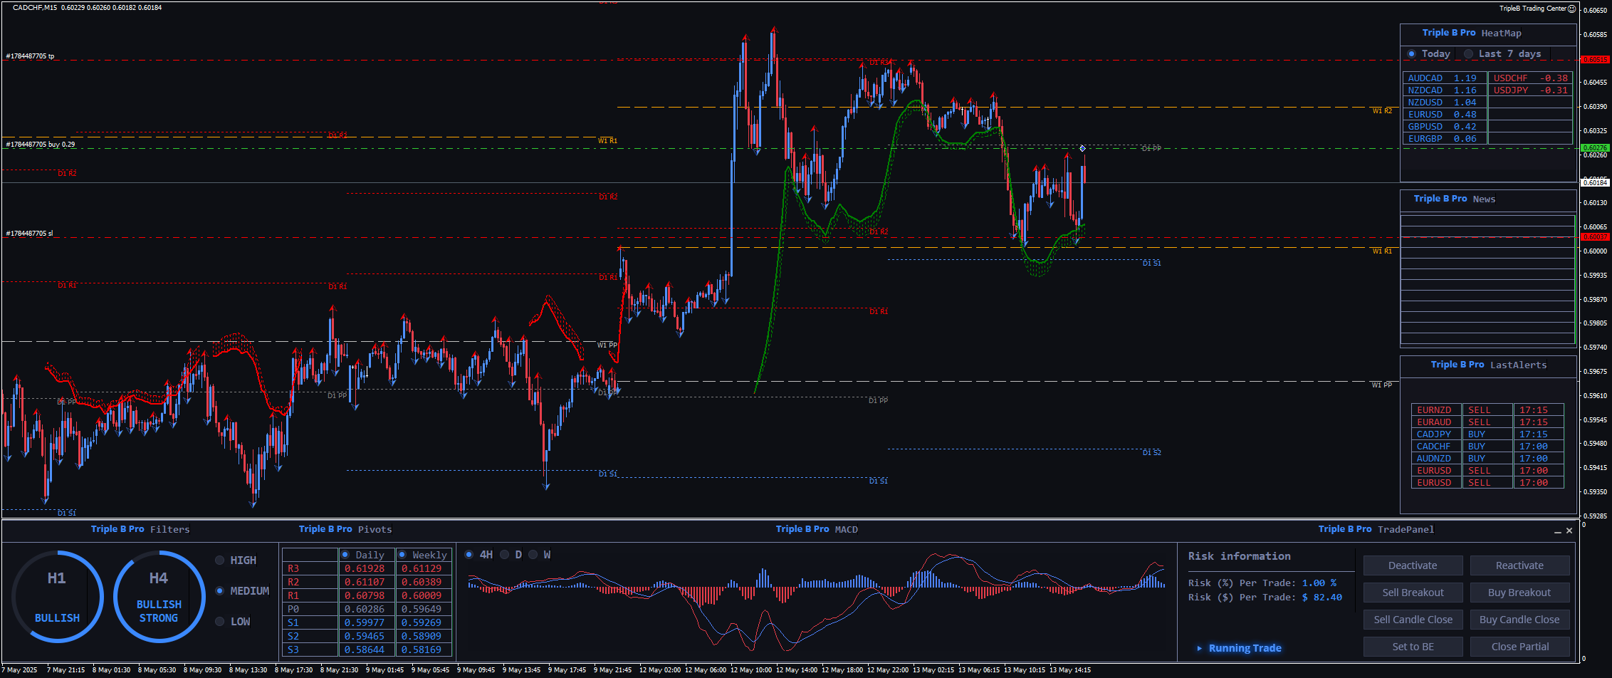This screenshot has width=1612, height=678.
Task: Click the H4 Bullish Strong circular gauge
Action: 159,596
